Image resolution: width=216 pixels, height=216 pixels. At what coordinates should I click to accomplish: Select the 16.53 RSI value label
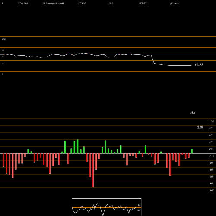tap(199, 64)
